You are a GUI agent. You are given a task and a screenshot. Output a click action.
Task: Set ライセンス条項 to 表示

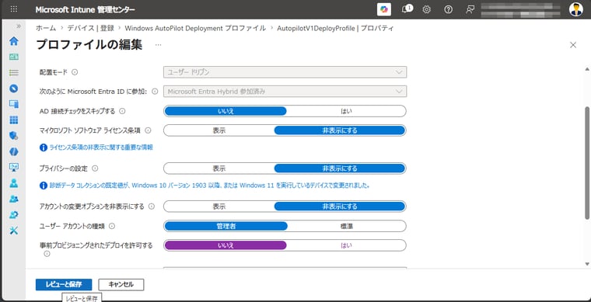click(x=219, y=130)
